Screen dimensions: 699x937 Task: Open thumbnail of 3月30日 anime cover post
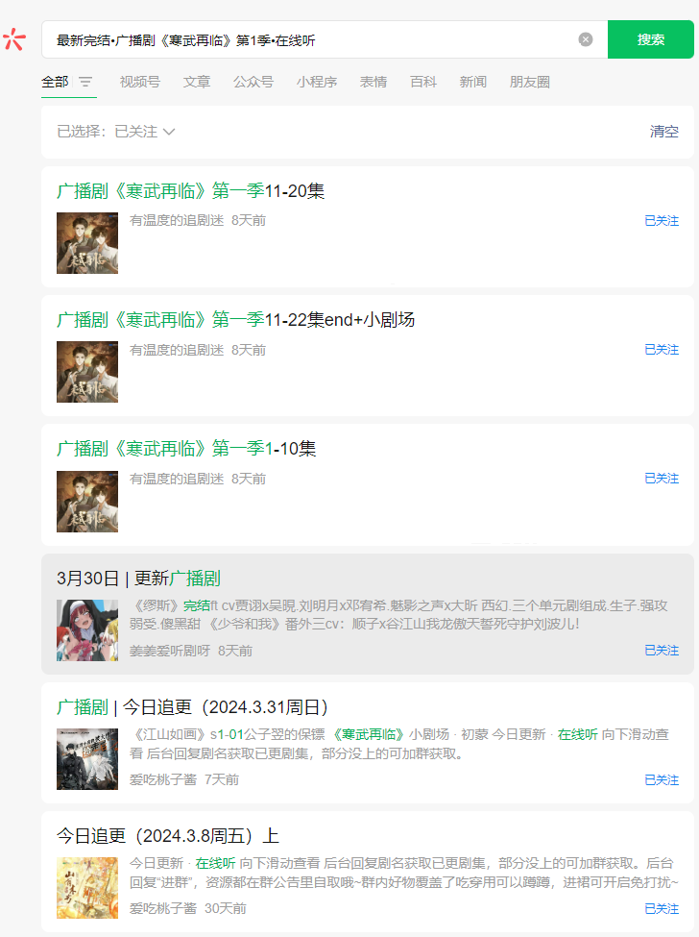pyautogui.click(x=87, y=629)
